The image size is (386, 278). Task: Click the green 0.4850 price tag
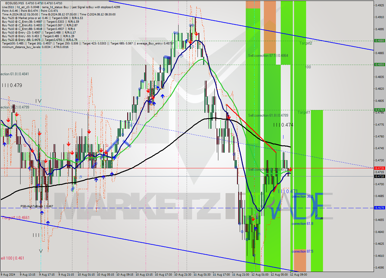[x=379, y=64]
